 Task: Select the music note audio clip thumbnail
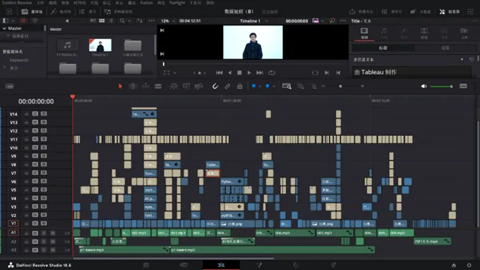coord(67,45)
